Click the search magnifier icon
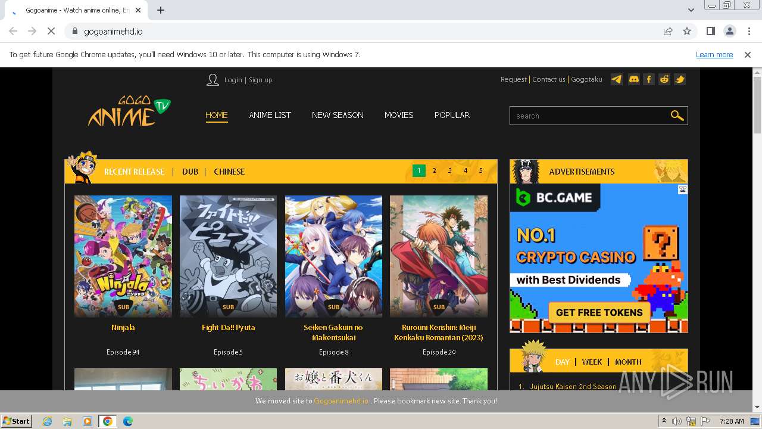 [x=677, y=116]
